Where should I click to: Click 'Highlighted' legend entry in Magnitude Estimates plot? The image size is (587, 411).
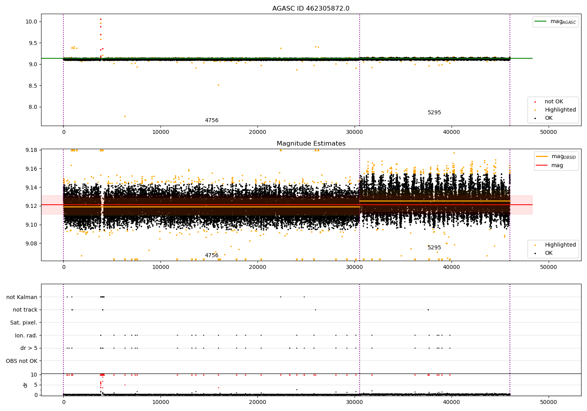[x=556, y=245]
